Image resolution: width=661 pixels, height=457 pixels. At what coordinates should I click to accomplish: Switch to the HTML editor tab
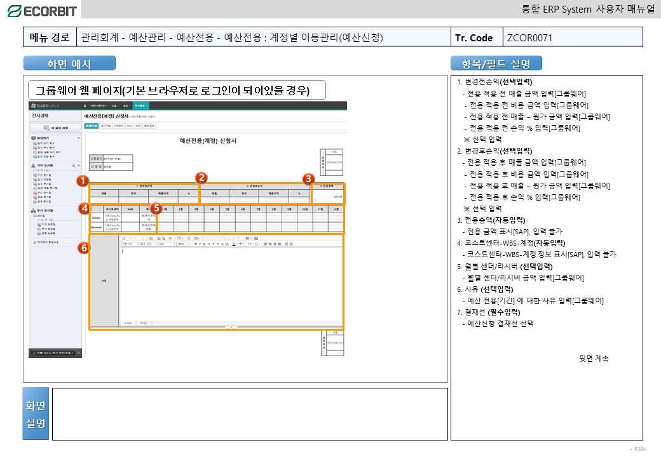(144, 323)
